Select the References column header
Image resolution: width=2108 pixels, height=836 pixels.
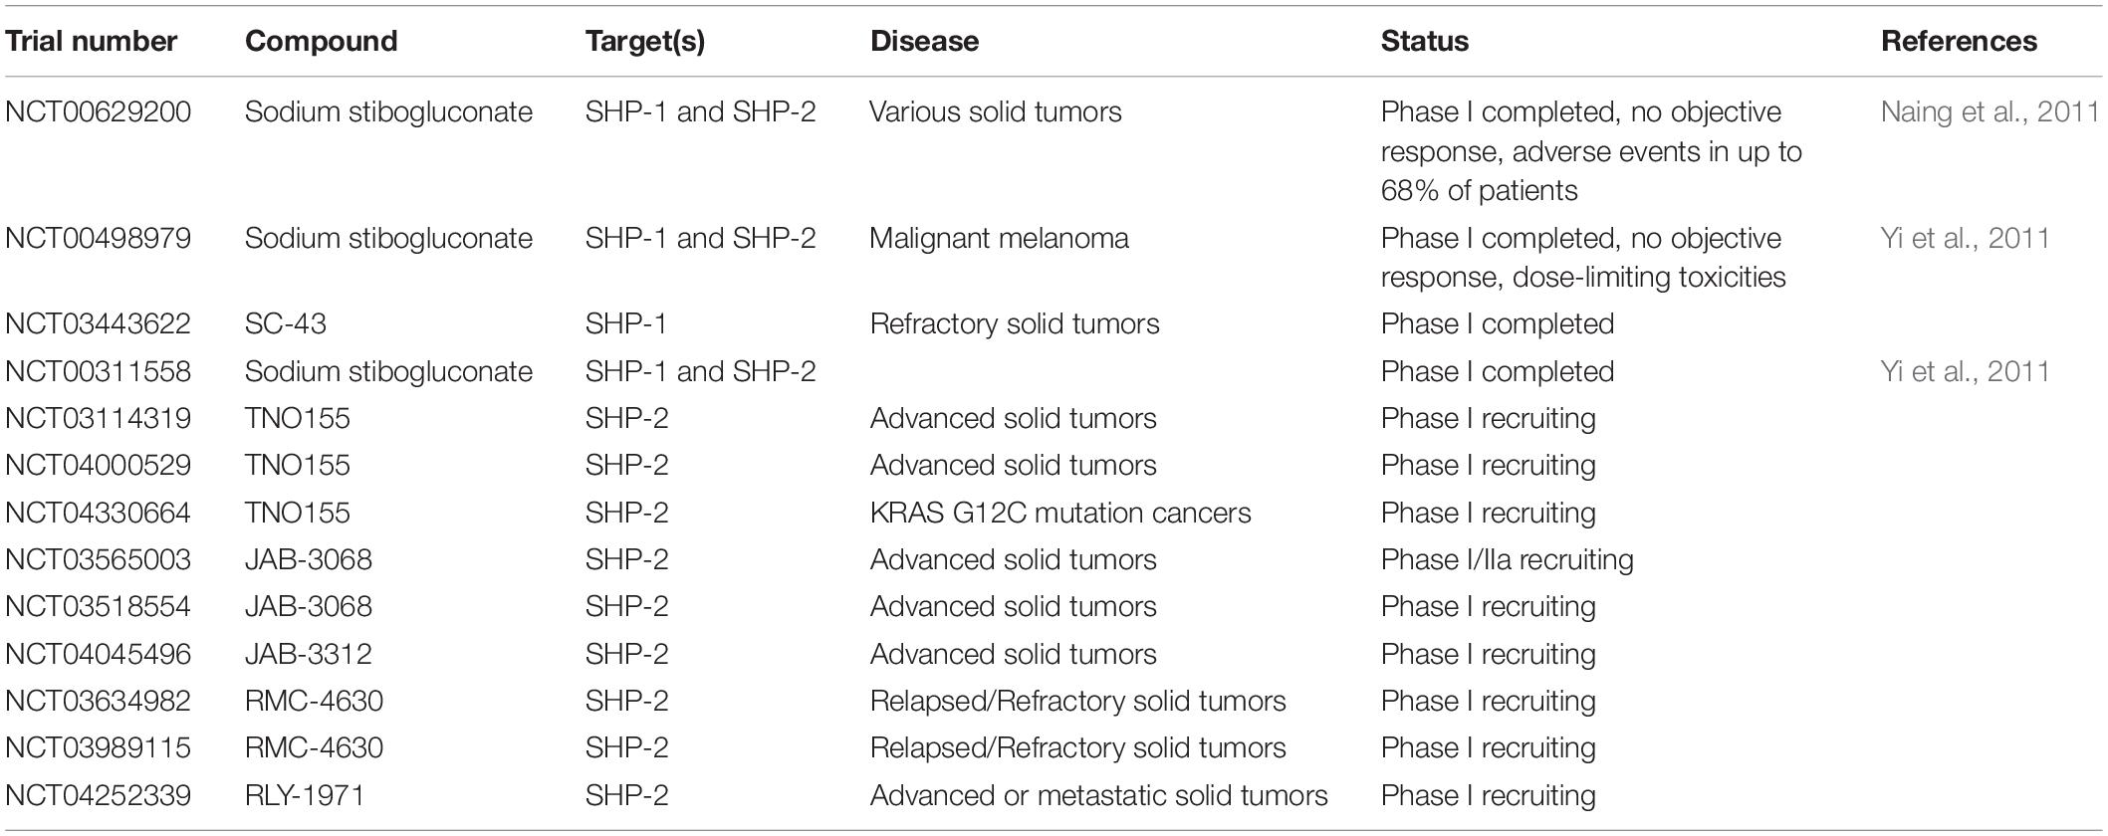point(1959,41)
